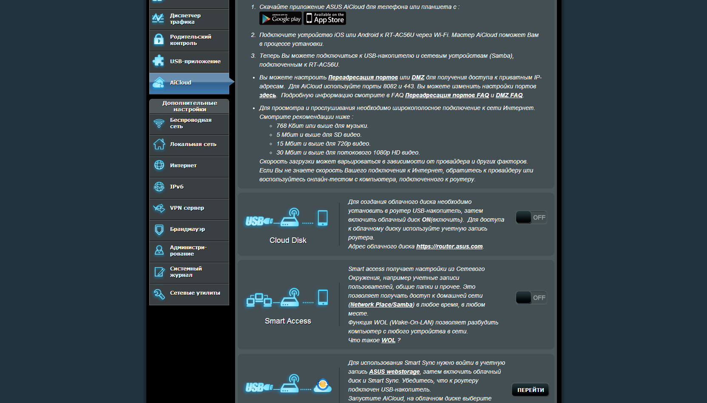Viewport: 707px width, 403px height.
Task: Click the Firewall shield icon
Action: [159, 229]
